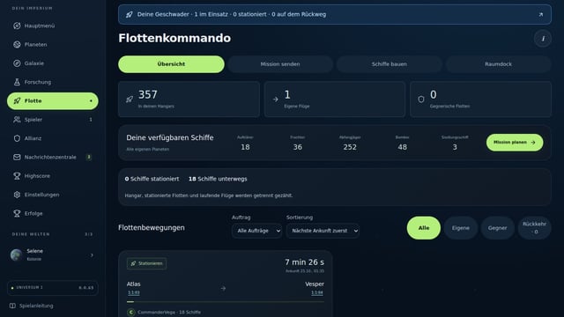Click the Nachrichtenzentrale unread count badge

pos(88,157)
